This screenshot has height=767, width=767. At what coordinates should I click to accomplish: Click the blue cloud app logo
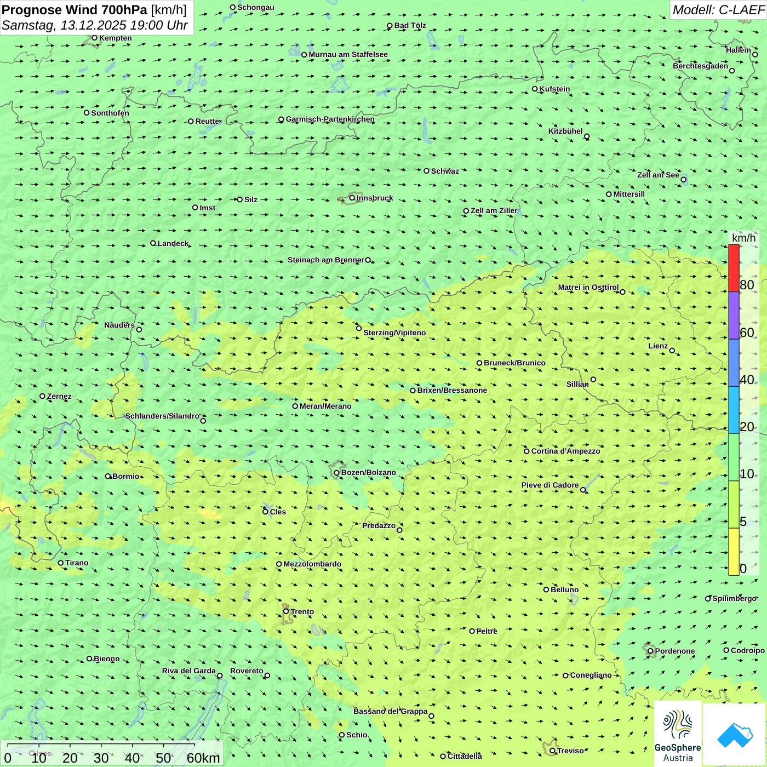735,735
